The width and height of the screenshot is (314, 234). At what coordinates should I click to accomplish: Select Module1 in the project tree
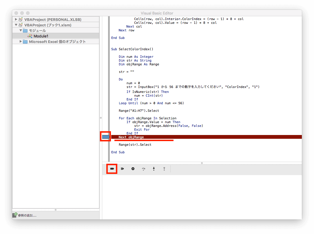pyautogui.click(x=41, y=36)
